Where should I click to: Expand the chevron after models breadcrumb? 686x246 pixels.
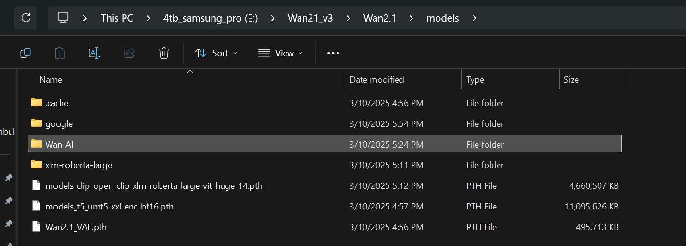pos(474,19)
